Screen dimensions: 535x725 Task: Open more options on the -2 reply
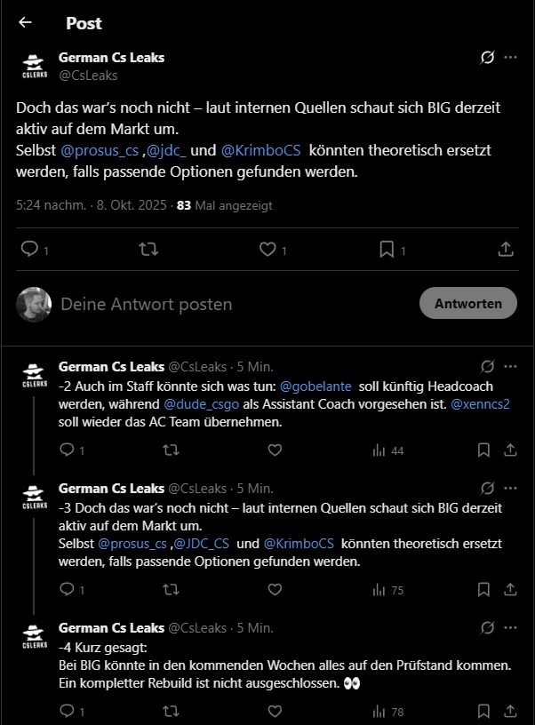coord(510,366)
